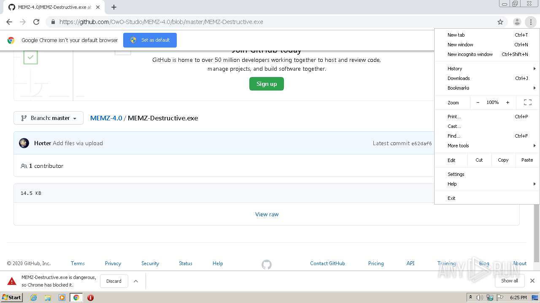
Task: Click Cut in Edit row
Action: click(x=479, y=160)
